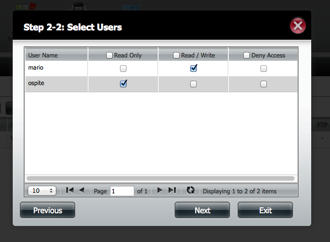Go to previous page arrow in pager
The width and height of the screenshot is (330, 242).
pyautogui.click(x=82, y=190)
